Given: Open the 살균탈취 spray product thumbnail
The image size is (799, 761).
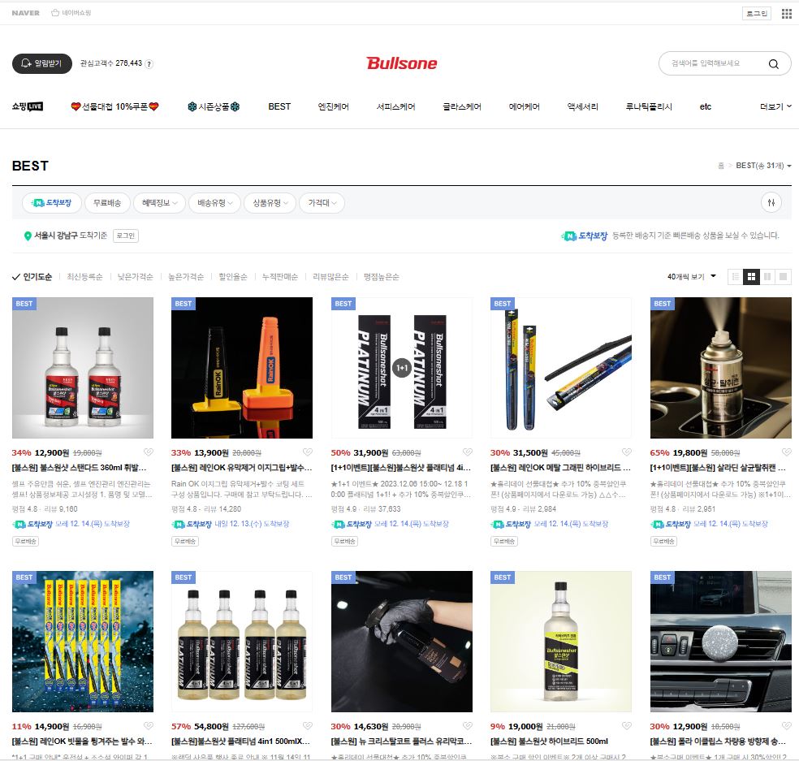Looking at the screenshot, I should click(x=720, y=368).
